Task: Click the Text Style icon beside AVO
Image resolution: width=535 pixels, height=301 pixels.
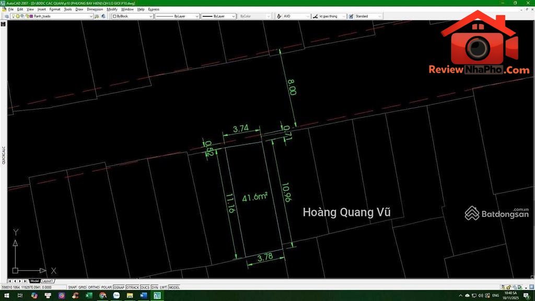Action: (x=279, y=16)
